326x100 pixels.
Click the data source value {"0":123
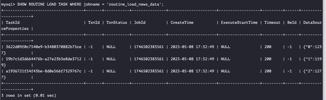coord(313,47)
